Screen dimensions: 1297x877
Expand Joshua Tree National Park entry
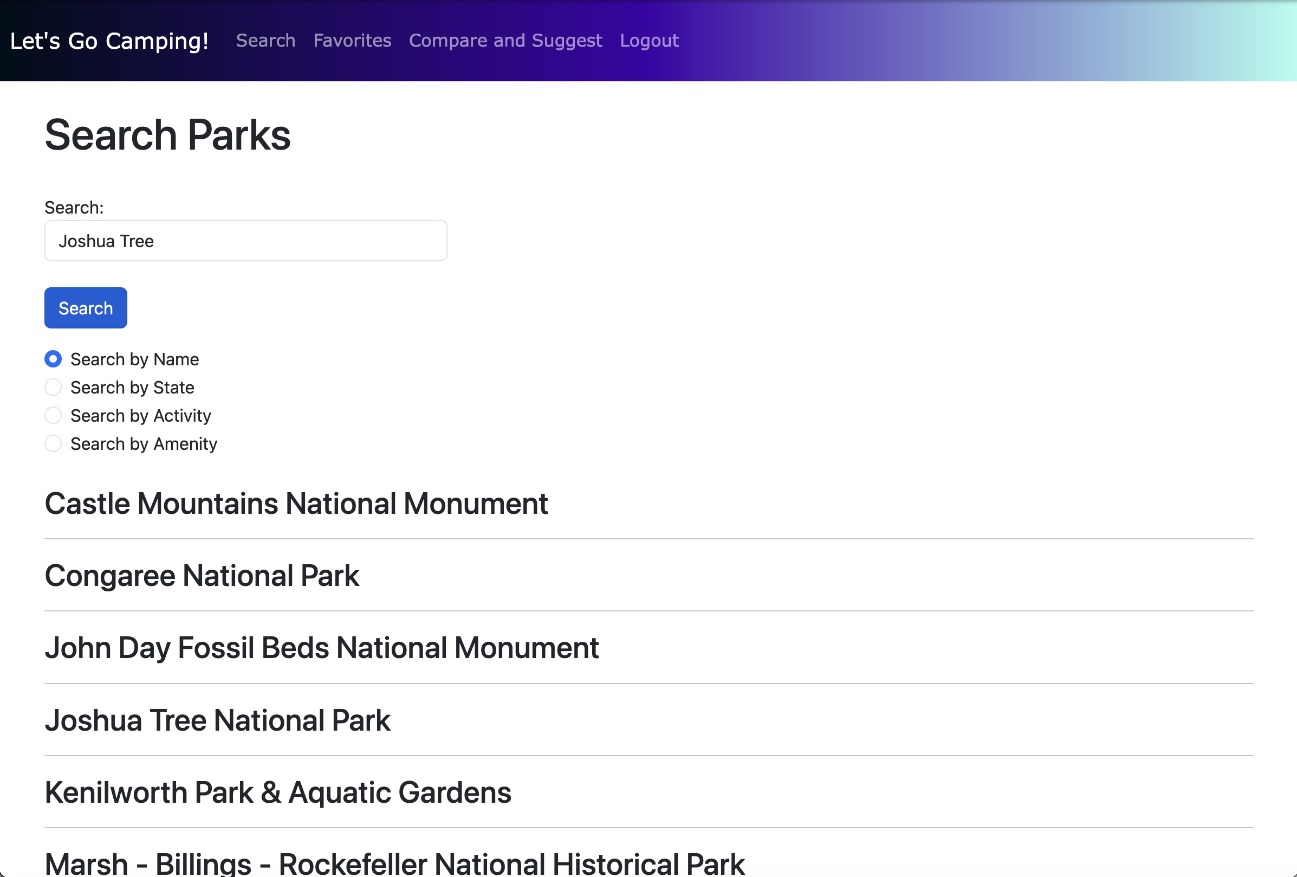click(x=217, y=720)
